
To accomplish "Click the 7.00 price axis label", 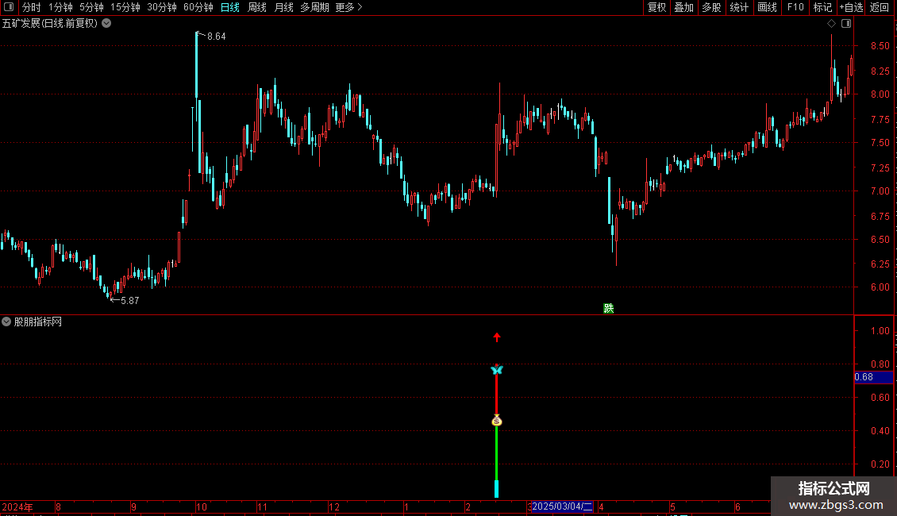I will tap(880, 191).
